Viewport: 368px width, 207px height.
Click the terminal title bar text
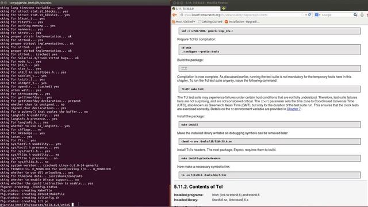30,3
